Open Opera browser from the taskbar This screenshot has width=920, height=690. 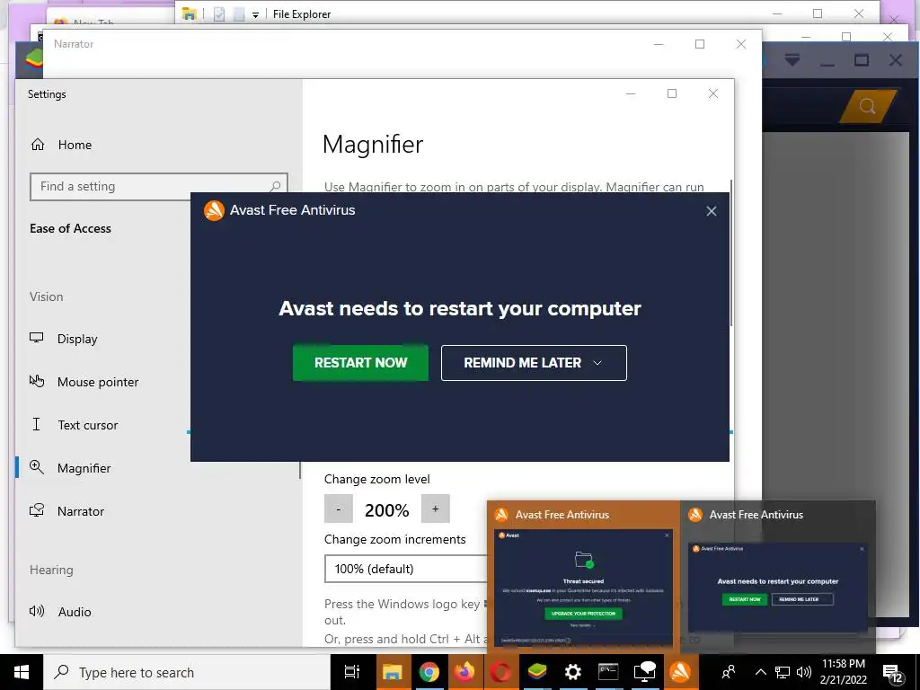[x=500, y=672]
